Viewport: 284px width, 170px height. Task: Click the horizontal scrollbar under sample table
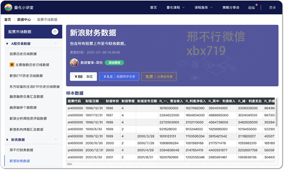(70, 164)
